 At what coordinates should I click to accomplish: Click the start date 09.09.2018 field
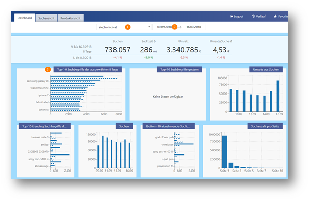165,27
